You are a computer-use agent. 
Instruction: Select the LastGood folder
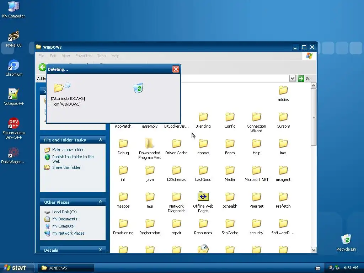[203, 173]
